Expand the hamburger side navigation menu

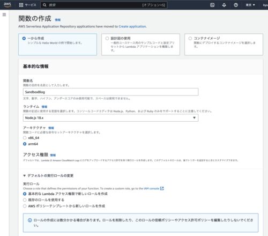(4, 14)
